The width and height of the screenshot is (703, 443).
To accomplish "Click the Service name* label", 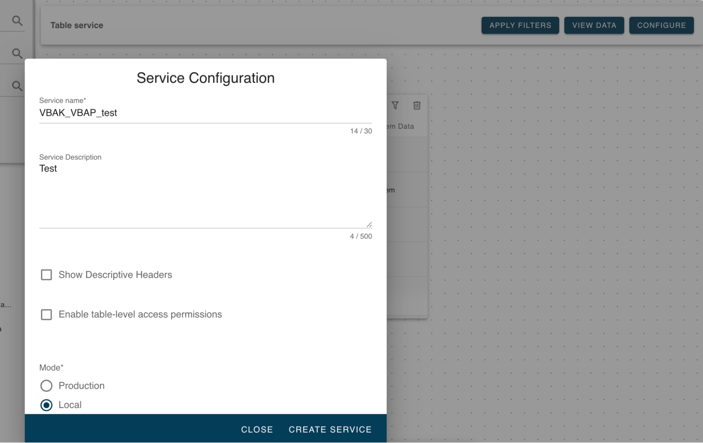I will tap(63, 101).
